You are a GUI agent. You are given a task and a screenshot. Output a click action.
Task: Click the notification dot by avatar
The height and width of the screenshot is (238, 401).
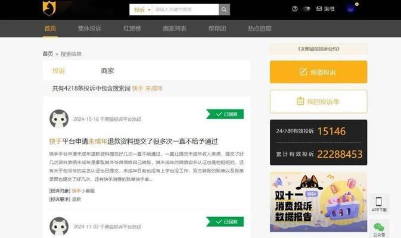[357, 4]
